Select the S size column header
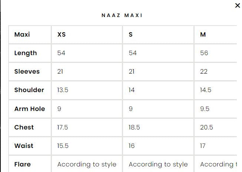The image size is (242, 172). click(131, 34)
